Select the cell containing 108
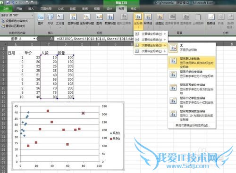Screen dimensions: 236x173 pyautogui.click(x=66, y=84)
